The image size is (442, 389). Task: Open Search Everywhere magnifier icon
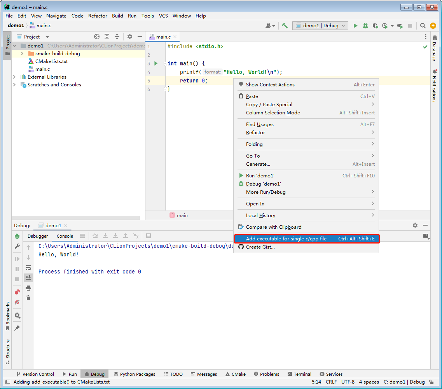tap(423, 26)
